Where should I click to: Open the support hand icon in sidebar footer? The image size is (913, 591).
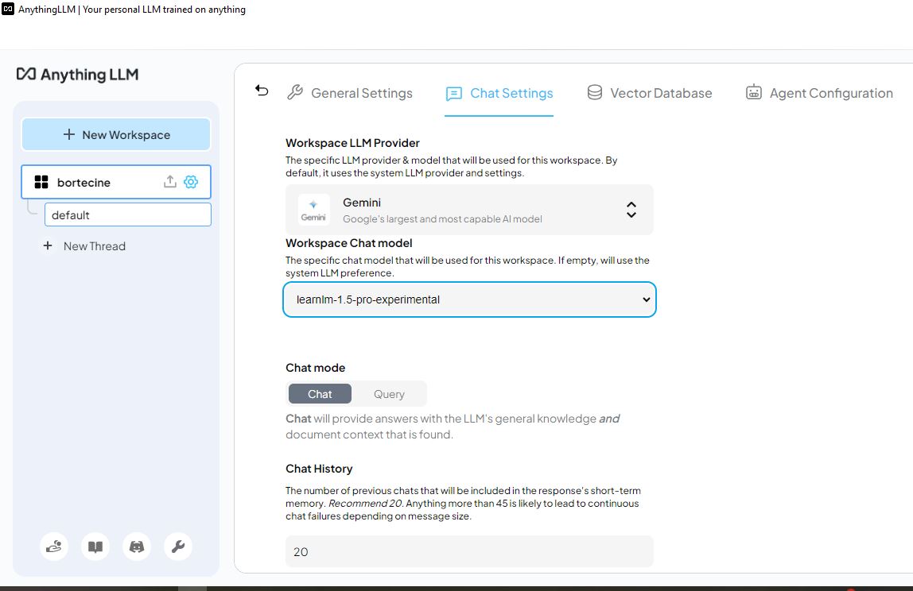(54, 547)
